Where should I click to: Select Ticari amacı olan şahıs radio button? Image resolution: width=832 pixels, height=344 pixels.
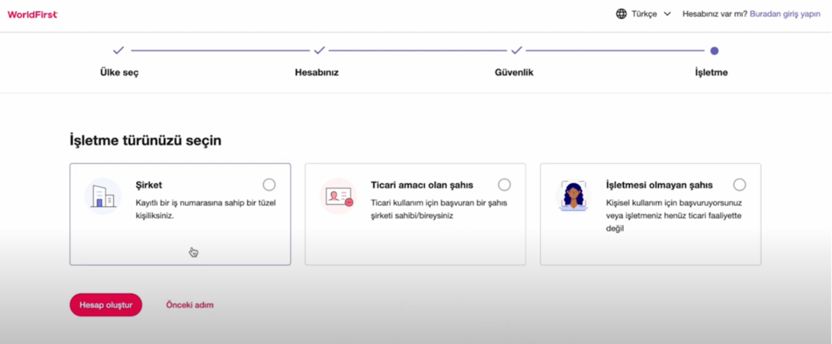tap(504, 185)
